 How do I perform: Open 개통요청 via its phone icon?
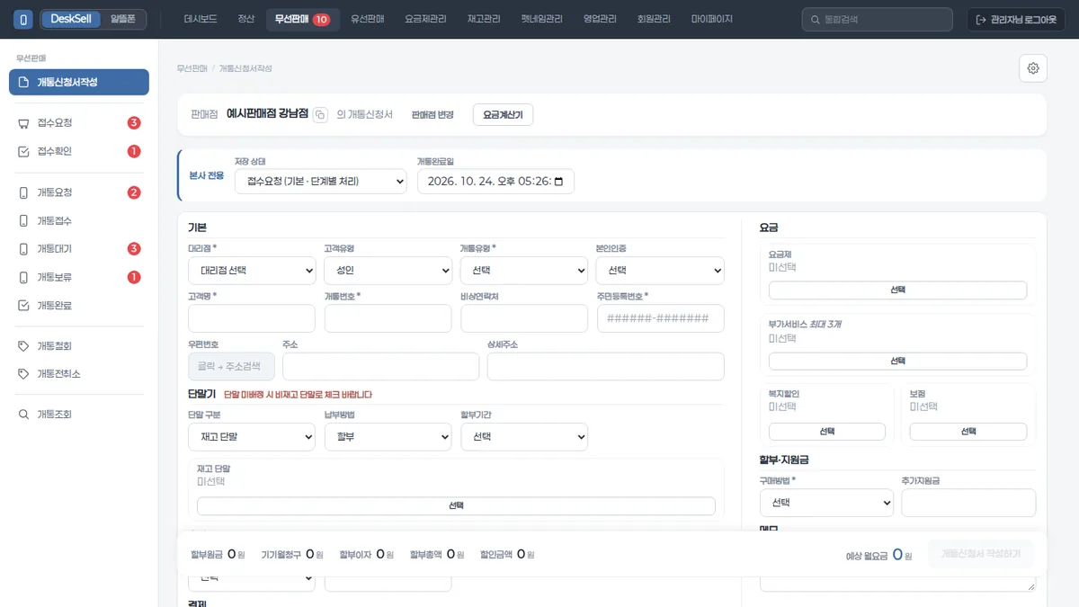coord(24,192)
